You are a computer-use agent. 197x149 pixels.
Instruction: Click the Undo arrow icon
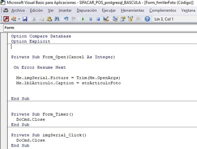tap(66, 19)
